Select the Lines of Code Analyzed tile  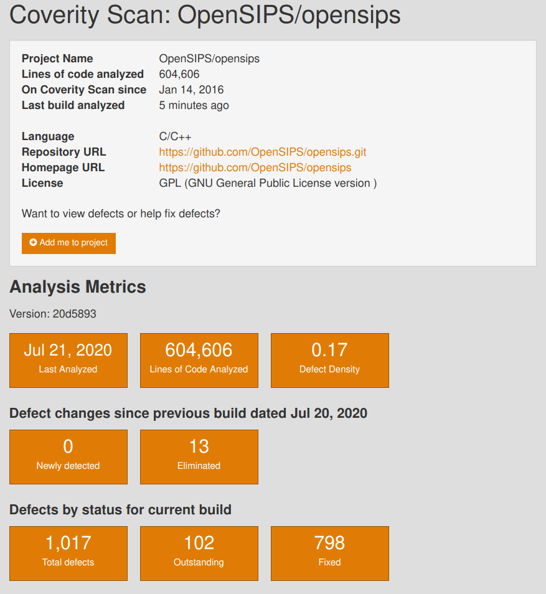pyautogui.click(x=199, y=361)
